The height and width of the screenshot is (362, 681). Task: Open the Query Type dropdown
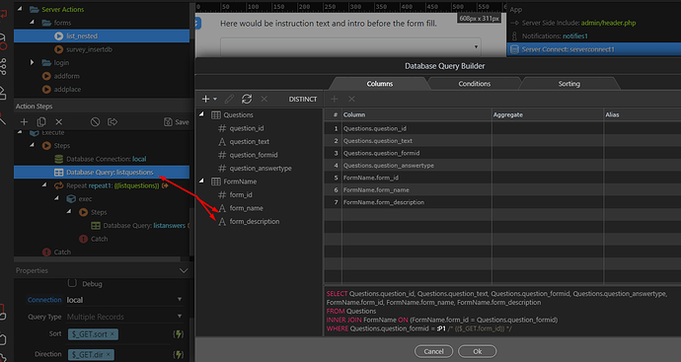pyautogui.click(x=124, y=317)
